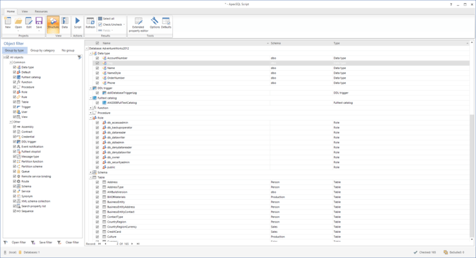476x258 pixels.
Task: Uncheck the Trigger filter checkbox
Action: point(14,107)
